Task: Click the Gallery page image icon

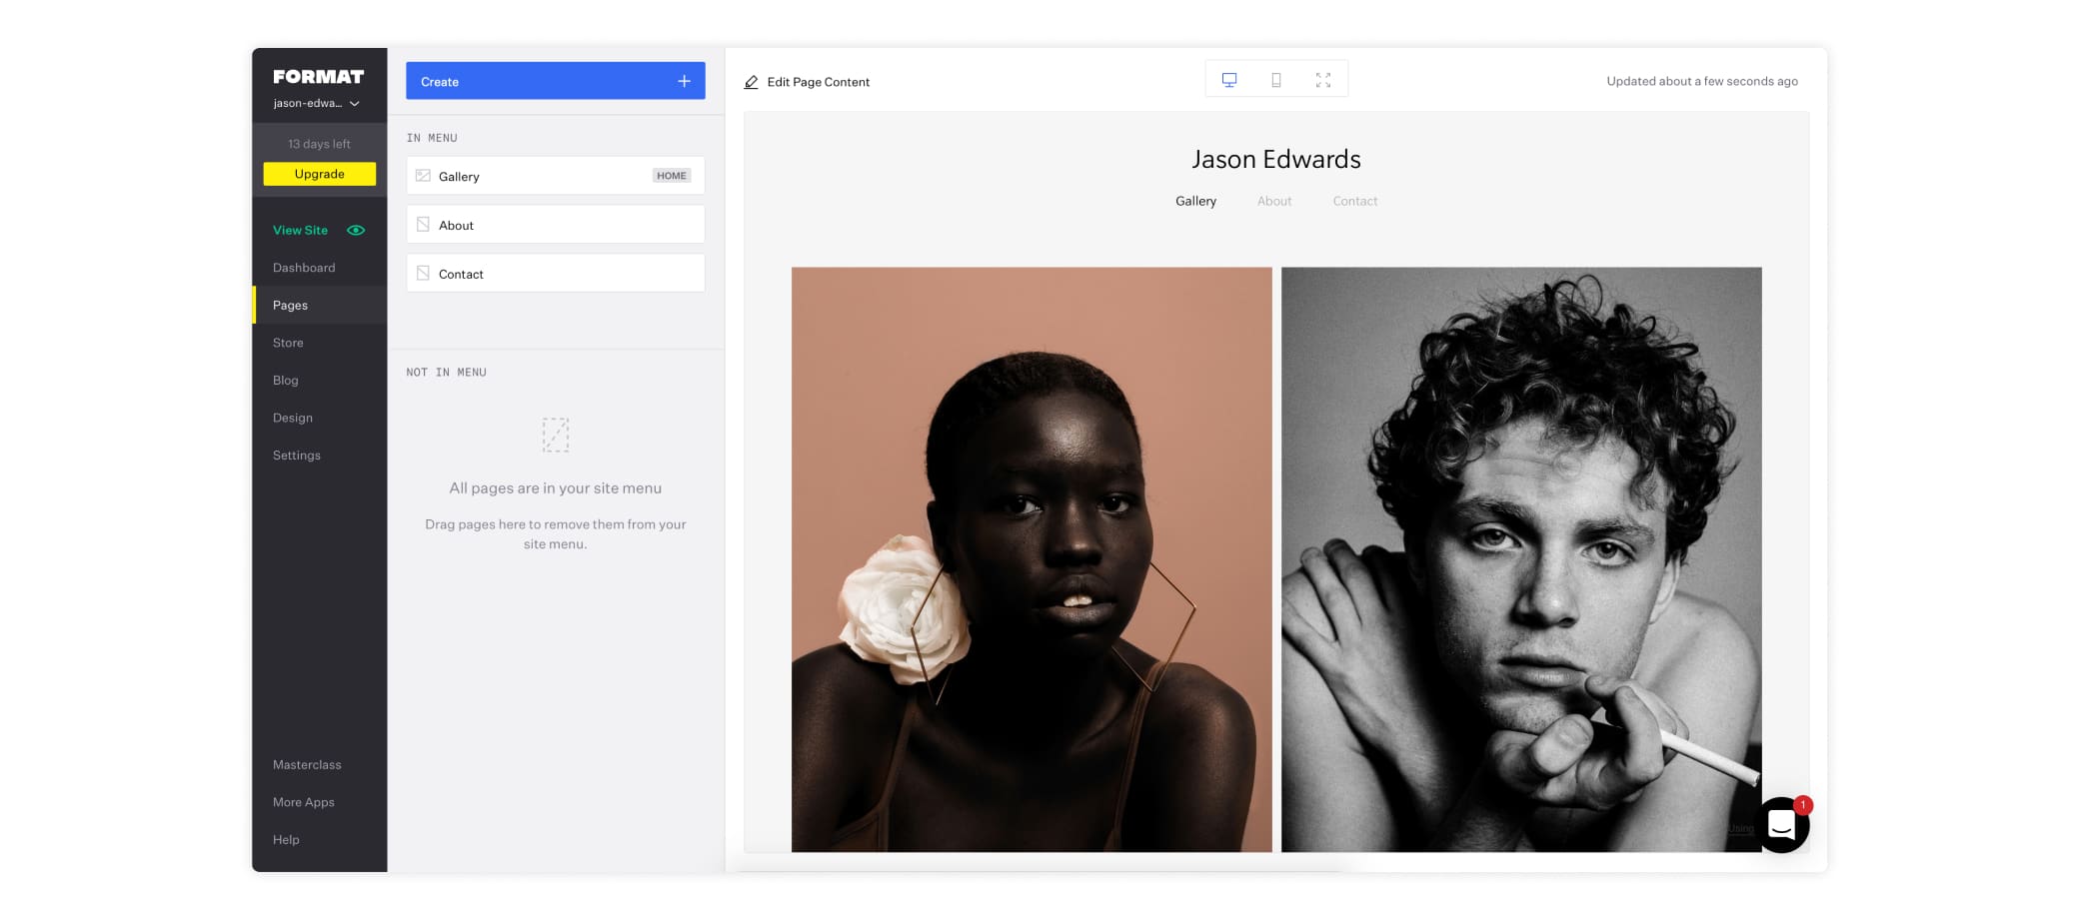Action: coord(423,175)
